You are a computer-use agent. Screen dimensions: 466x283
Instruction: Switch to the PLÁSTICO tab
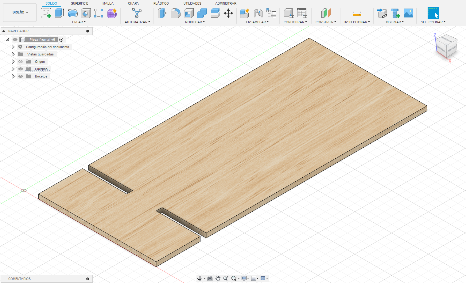coord(161,3)
